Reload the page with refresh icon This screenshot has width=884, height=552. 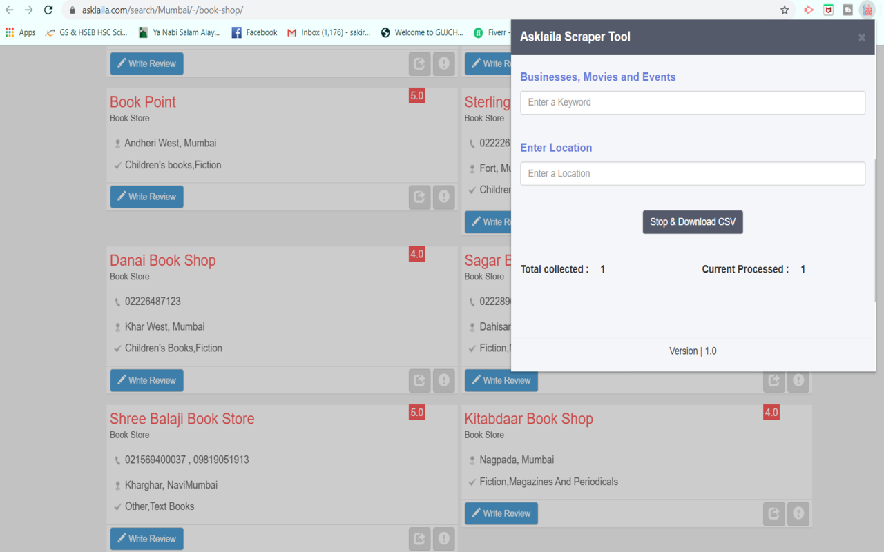point(48,10)
